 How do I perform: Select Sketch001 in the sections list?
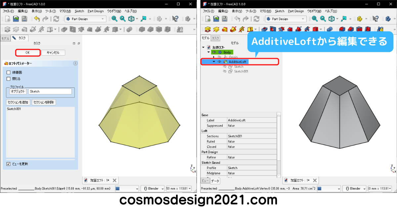click(x=14, y=109)
